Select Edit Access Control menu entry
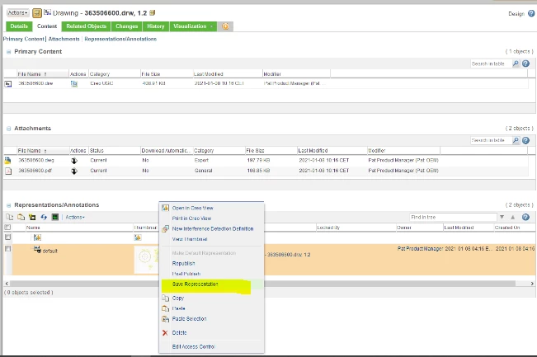The image size is (537, 357). click(194, 347)
